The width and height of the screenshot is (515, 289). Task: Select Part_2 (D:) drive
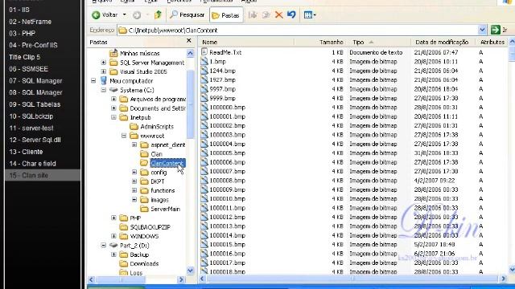click(134, 246)
